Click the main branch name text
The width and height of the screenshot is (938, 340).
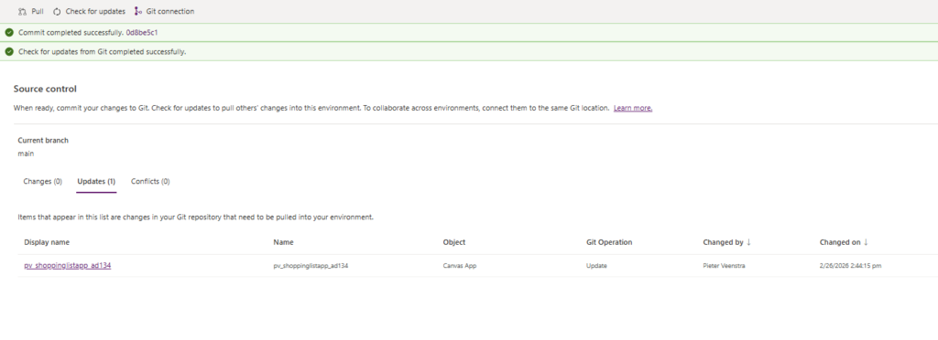click(x=26, y=154)
